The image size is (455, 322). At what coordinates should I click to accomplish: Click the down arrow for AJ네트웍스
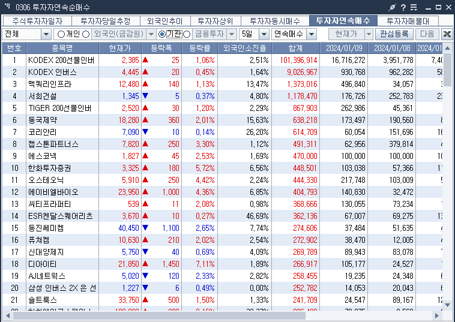[145, 276]
